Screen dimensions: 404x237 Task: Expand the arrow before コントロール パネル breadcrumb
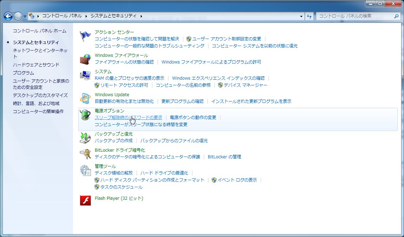coord(38,16)
